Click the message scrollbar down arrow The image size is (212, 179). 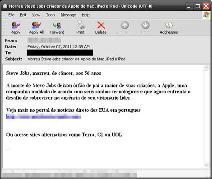pyautogui.click(x=206, y=165)
